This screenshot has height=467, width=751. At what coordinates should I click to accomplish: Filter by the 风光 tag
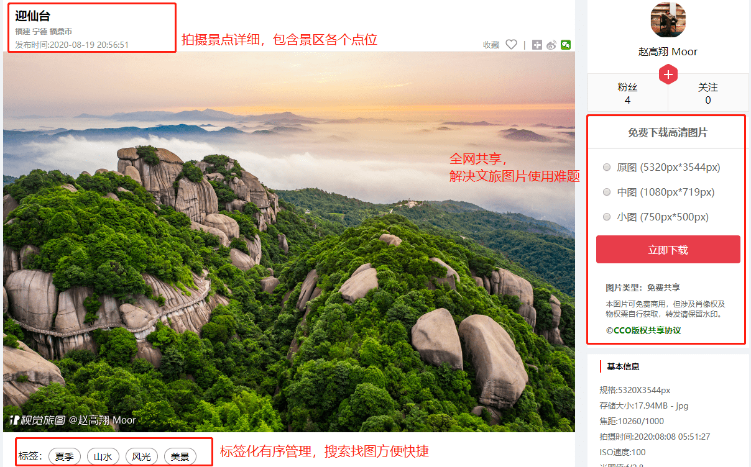tap(142, 456)
